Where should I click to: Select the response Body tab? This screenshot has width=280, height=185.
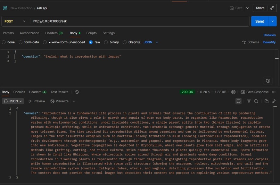click(x=6, y=92)
